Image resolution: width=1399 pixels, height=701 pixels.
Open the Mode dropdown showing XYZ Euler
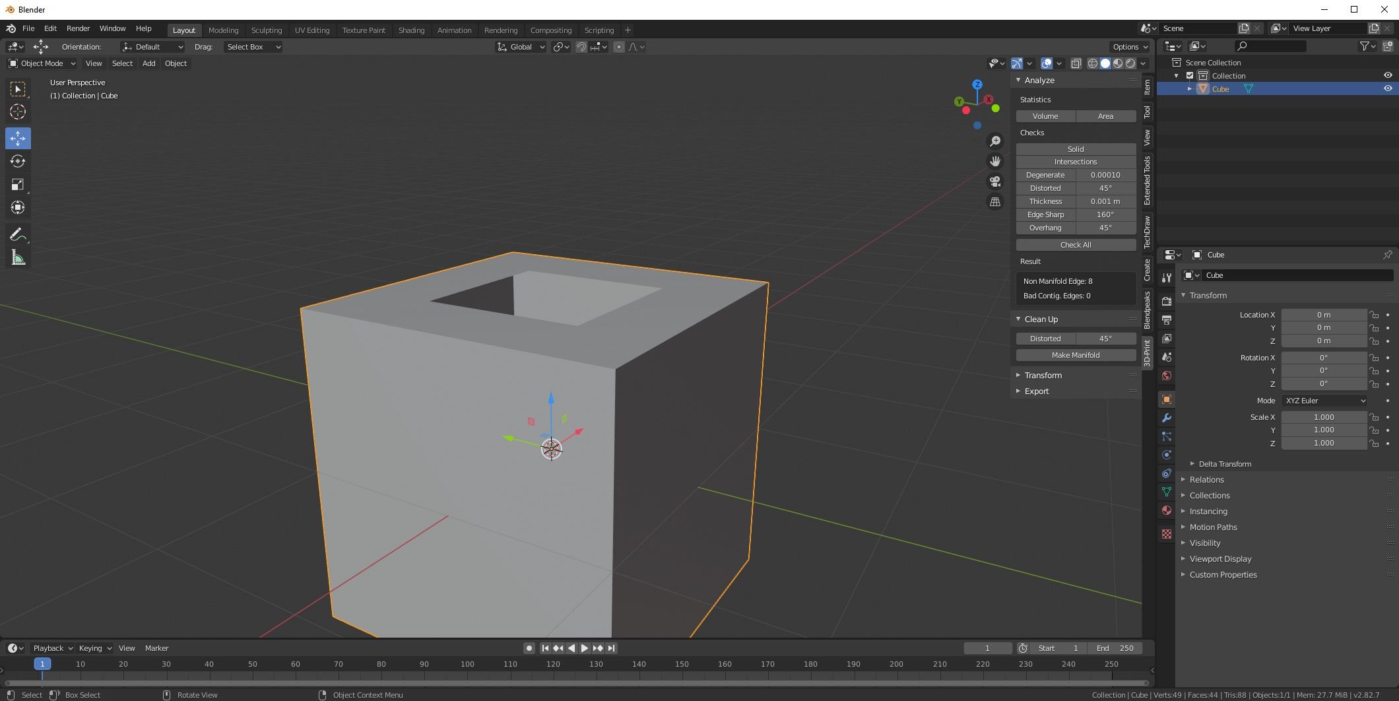pyautogui.click(x=1324, y=400)
